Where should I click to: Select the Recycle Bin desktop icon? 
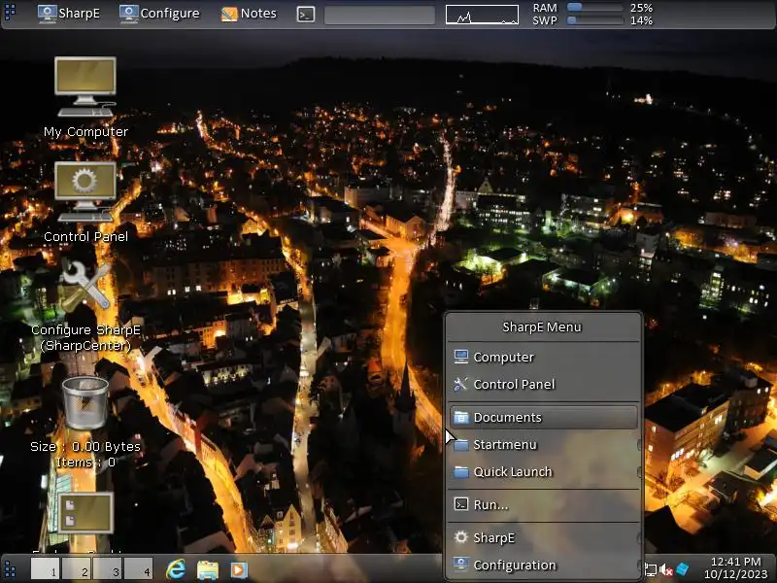coord(85,402)
